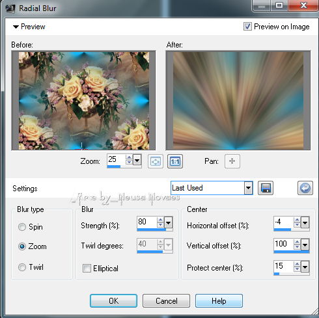Screen dimensions: 319x318
Task: Open the Zoom percentage dropdown arrow
Action: 137,161
